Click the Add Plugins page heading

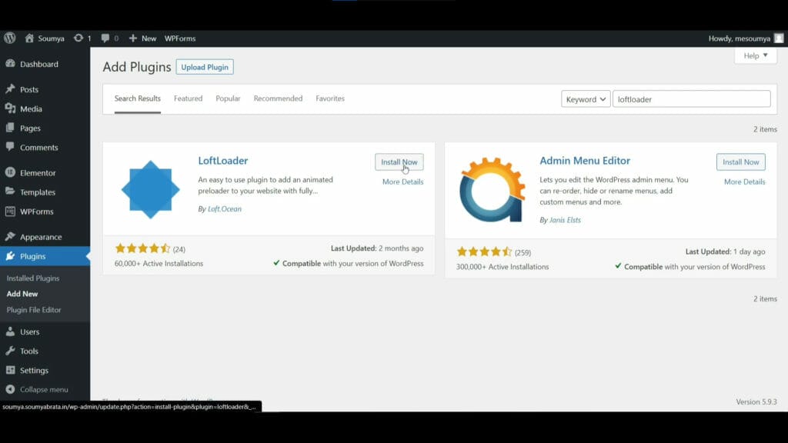pos(137,67)
